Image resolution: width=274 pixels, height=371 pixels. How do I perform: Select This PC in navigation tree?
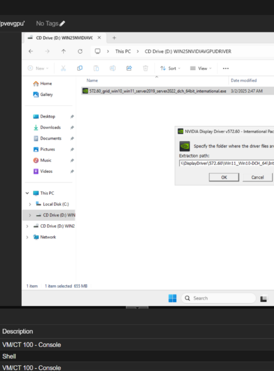(x=47, y=193)
